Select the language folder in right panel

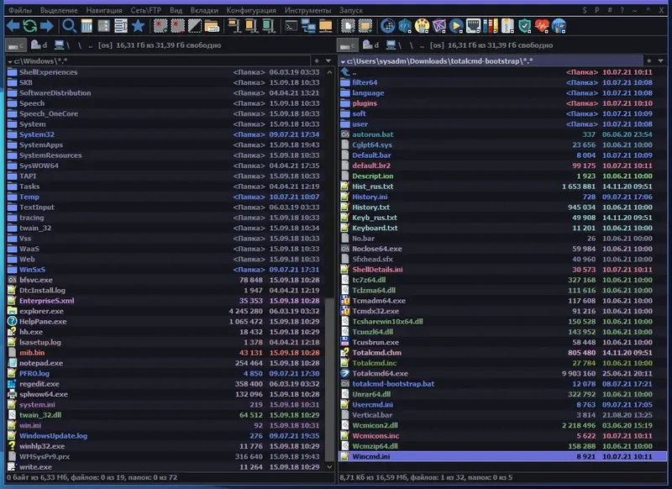point(503,92)
